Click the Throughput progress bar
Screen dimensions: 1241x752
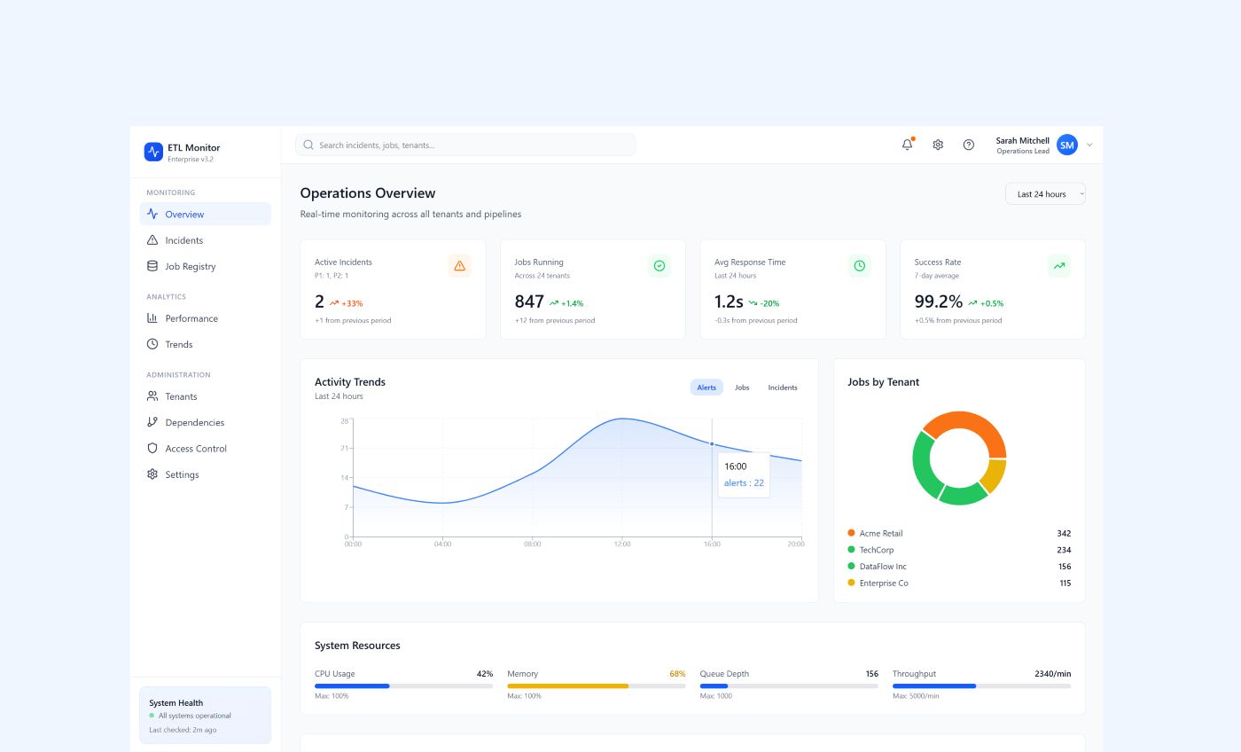point(981,685)
